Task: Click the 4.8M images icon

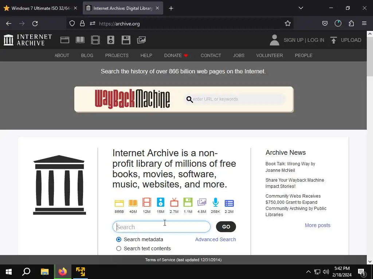Action: [202, 202]
